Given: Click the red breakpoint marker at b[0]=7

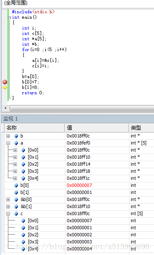Looking at the screenshot, I should 5,82.
